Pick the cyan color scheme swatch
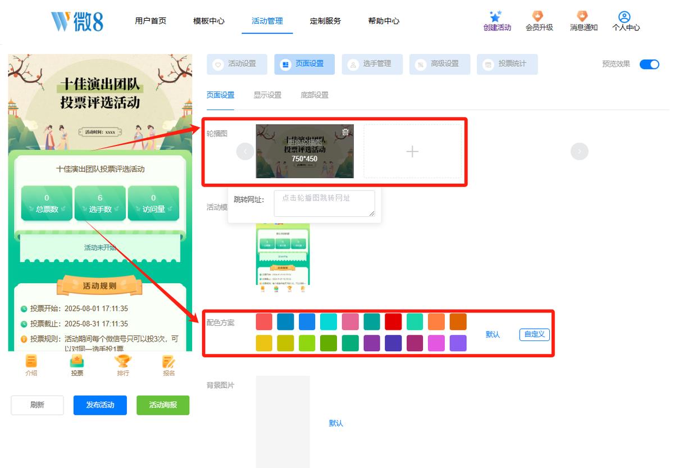 329,322
